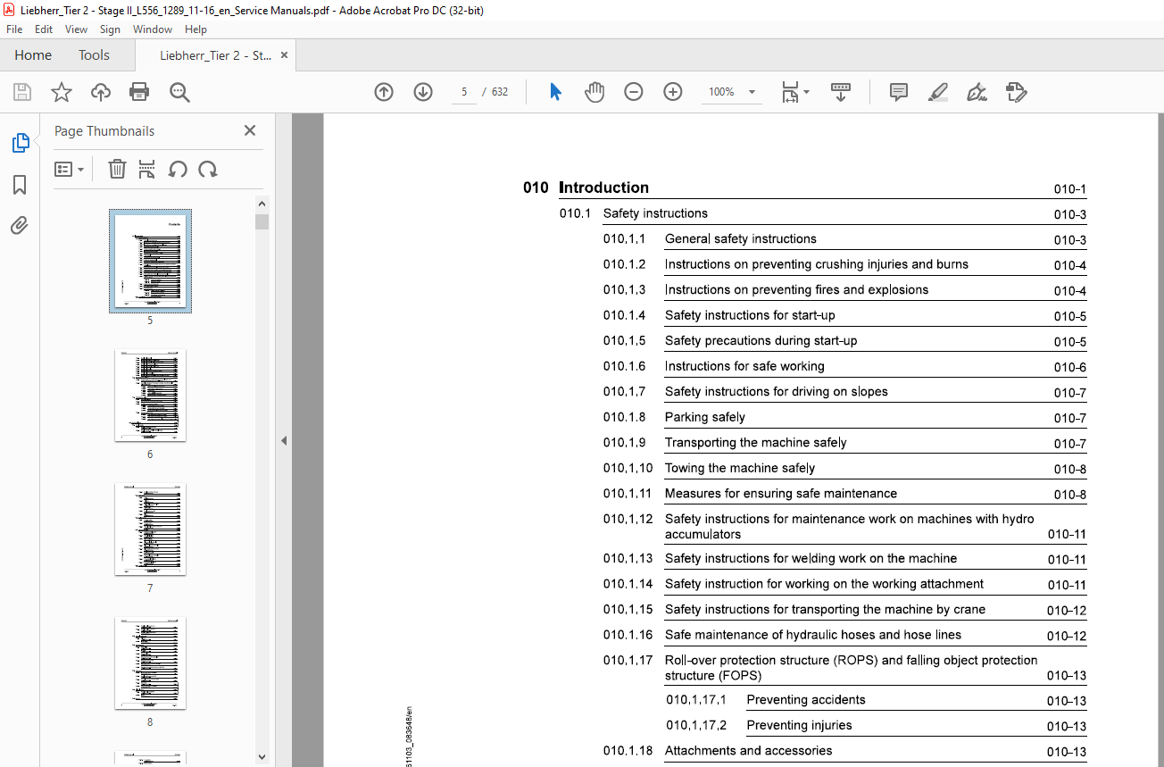Click the thumbnails scrollbar up arrow
The width and height of the screenshot is (1164, 767).
click(262, 204)
